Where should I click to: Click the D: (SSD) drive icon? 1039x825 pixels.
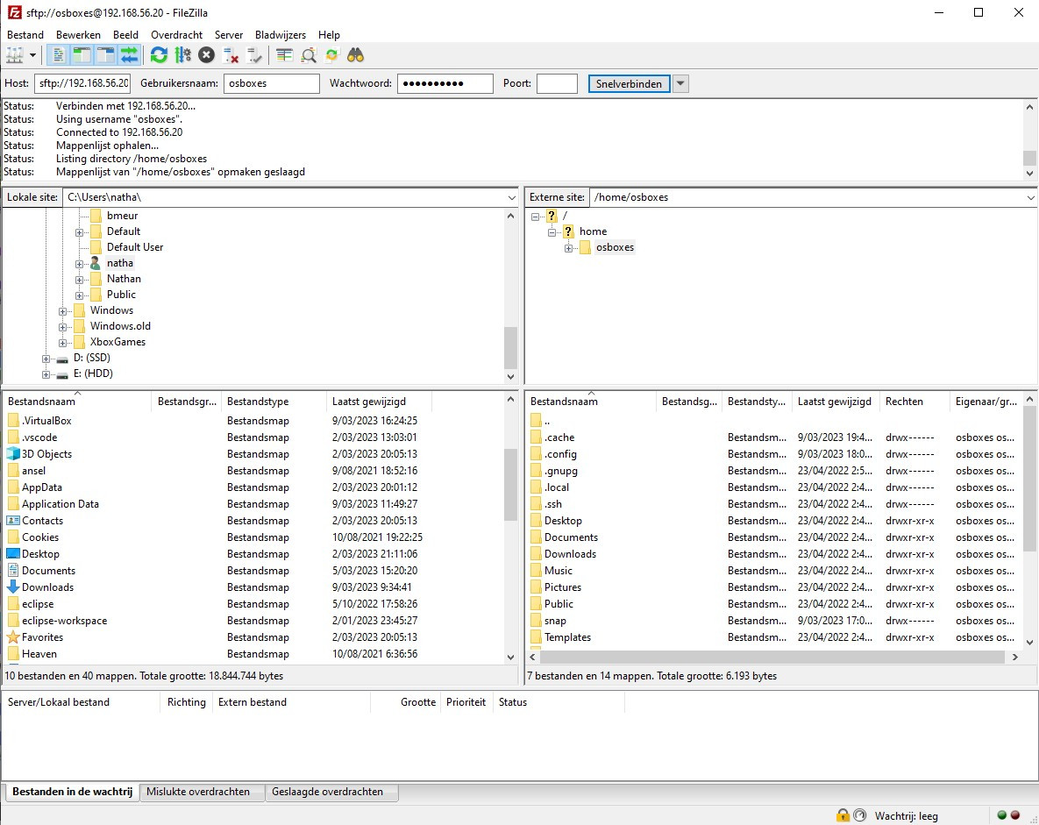[62, 359]
